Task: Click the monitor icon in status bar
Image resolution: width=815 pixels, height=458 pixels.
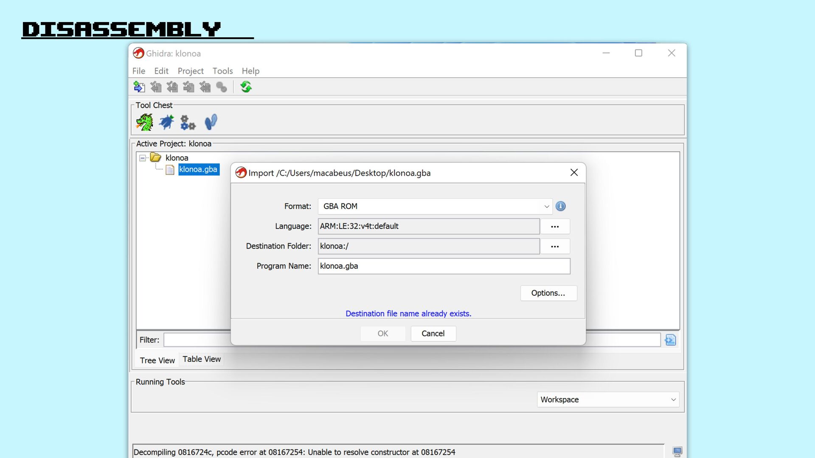Action: [x=677, y=452]
